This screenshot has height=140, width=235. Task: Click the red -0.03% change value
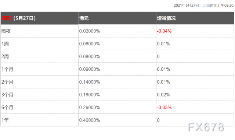click(164, 108)
